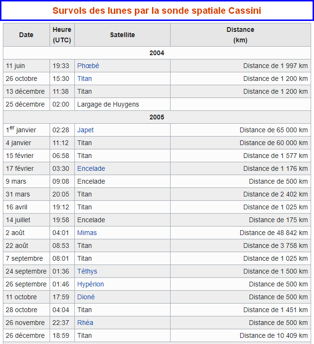Click the Heure (UTC) column header
The width and height of the screenshot is (314, 344).
click(62, 35)
